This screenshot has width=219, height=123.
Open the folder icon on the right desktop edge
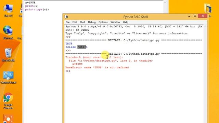[208, 9]
